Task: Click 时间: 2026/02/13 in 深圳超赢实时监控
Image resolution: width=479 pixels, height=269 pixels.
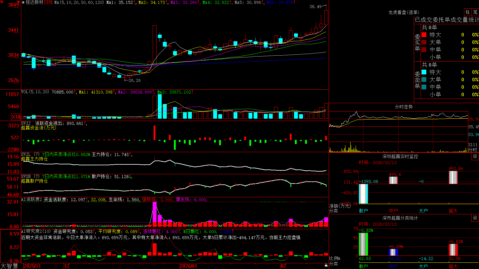Action: 378,163
